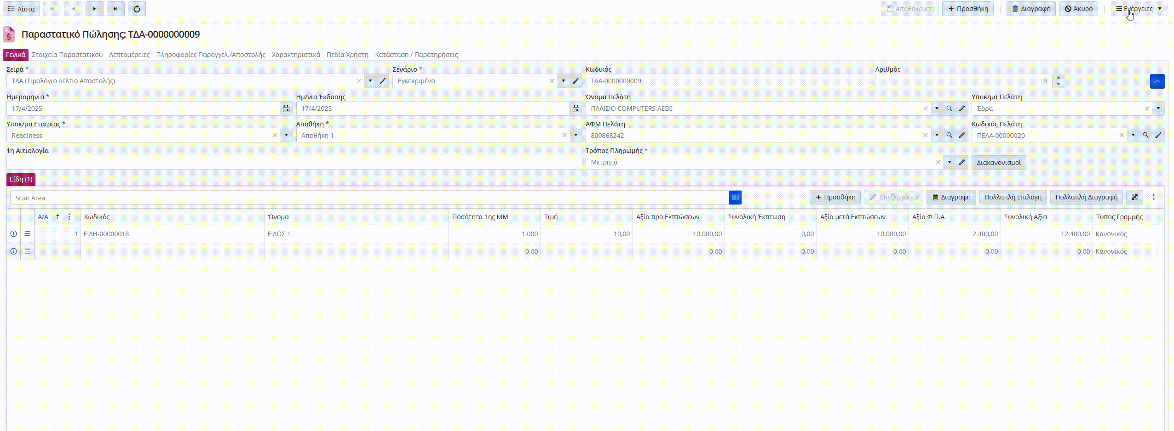Open Στοιχεία Παραστατικού tab
This screenshot has width=1174, height=431.
pyautogui.click(x=67, y=55)
